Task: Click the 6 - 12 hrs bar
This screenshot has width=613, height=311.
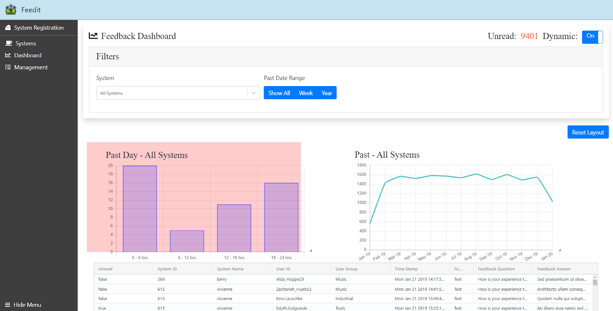Action: pyautogui.click(x=187, y=241)
